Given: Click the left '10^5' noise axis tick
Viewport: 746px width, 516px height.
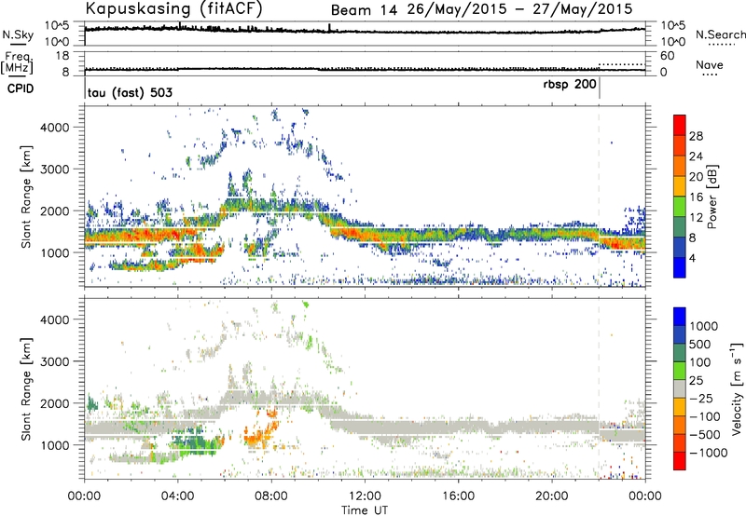Looking at the screenshot, I should click(57, 26).
